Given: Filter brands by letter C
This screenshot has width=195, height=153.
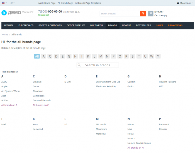Looking at the screenshot, I should (x=50, y=56).
